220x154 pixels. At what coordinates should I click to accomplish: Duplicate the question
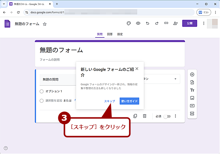(x=135, y=116)
